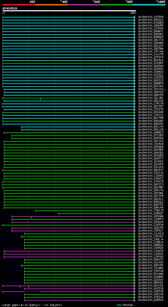Open hit UniRef100_Q8LG28
Screen dimensions: 168x307
[x=151, y=101]
